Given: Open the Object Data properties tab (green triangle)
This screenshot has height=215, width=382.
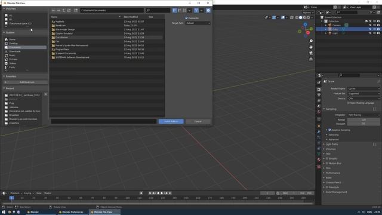Looking at the screenshot, I should (319, 154).
